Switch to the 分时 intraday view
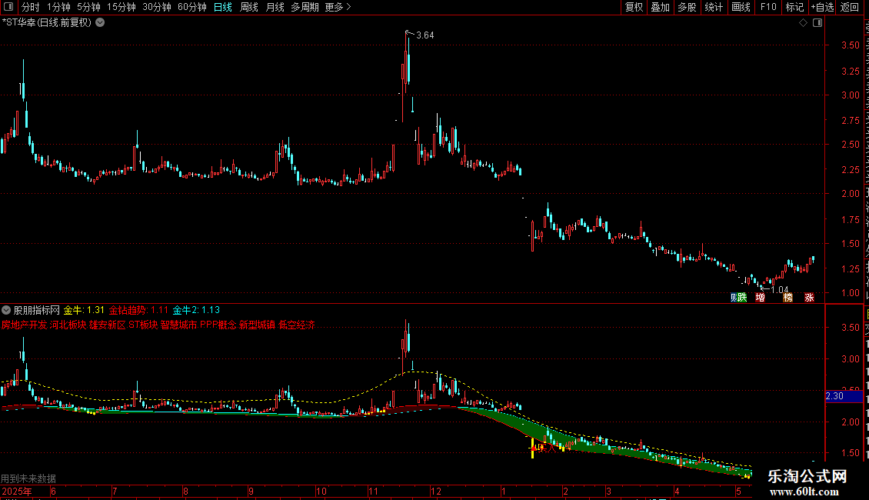The height and width of the screenshot is (500, 869). (x=31, y=7)
